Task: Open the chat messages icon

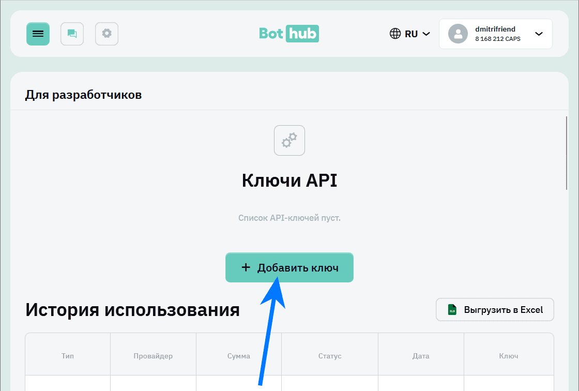Action: point(72,34)
